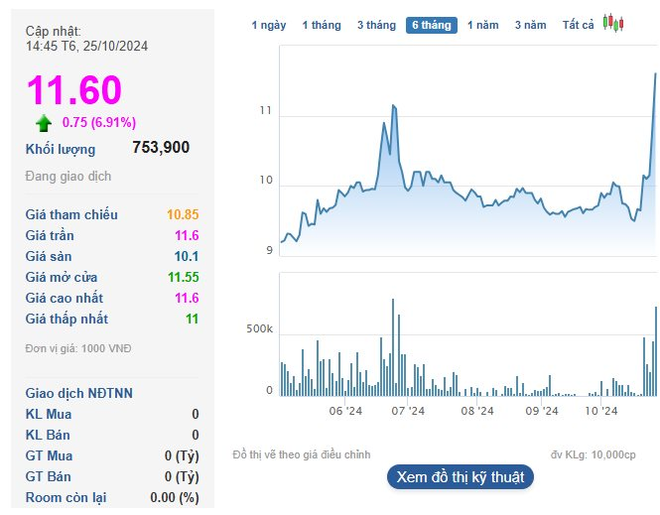
Task: Click the Giao dịch NĐTNN heading
Action: pos(79,393)
